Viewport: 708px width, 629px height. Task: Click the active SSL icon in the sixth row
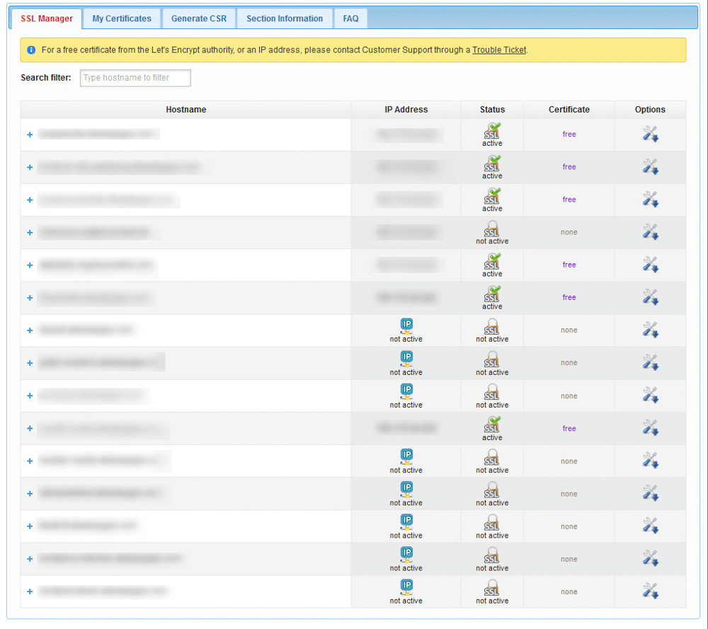click(x=491, y=293)
